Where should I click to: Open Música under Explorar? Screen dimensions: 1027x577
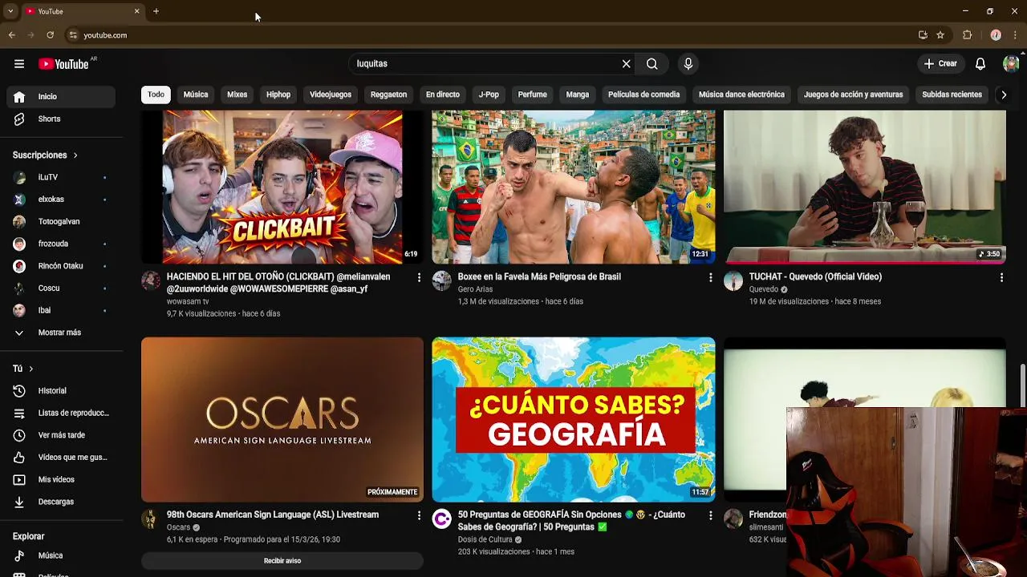[61, 555]
